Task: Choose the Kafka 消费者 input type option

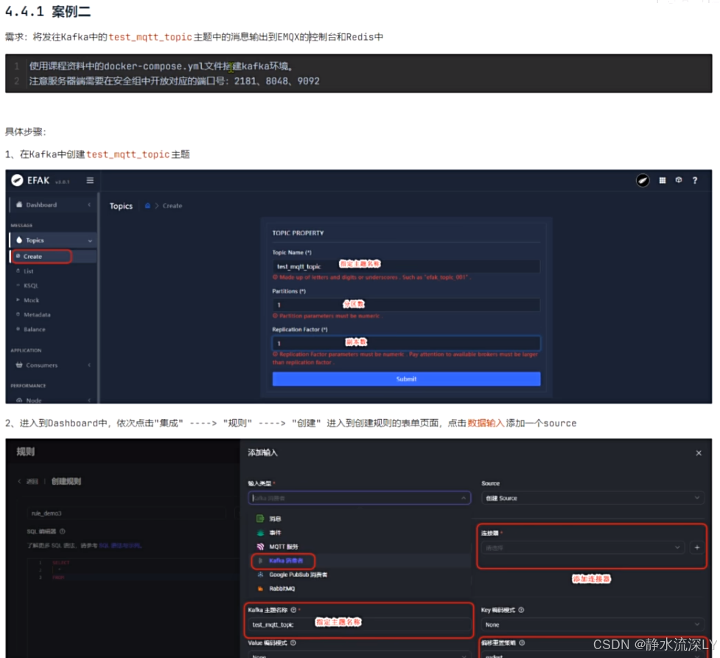Action: (360, 561)
